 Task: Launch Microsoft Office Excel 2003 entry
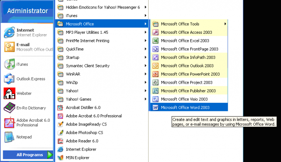coord(189,41)
